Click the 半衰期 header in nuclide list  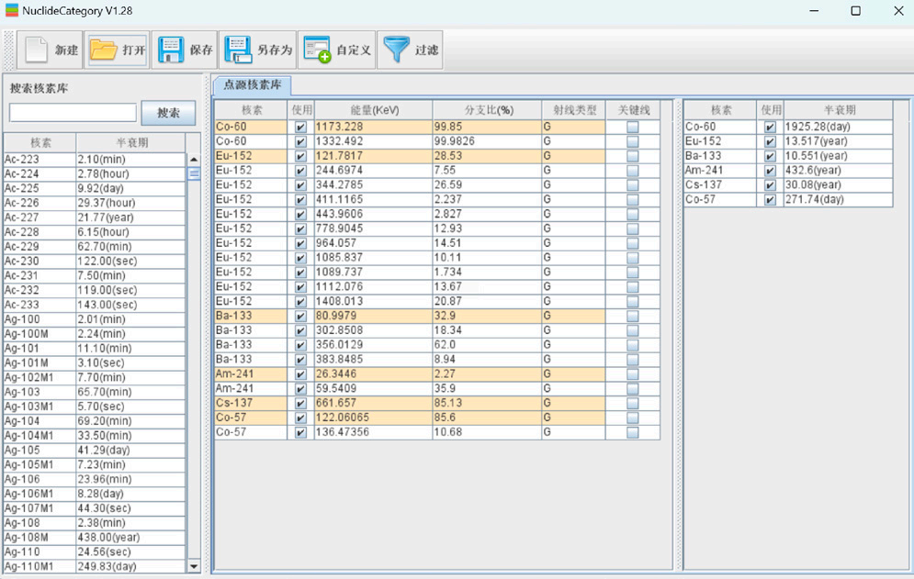click(x=131, y=143)
